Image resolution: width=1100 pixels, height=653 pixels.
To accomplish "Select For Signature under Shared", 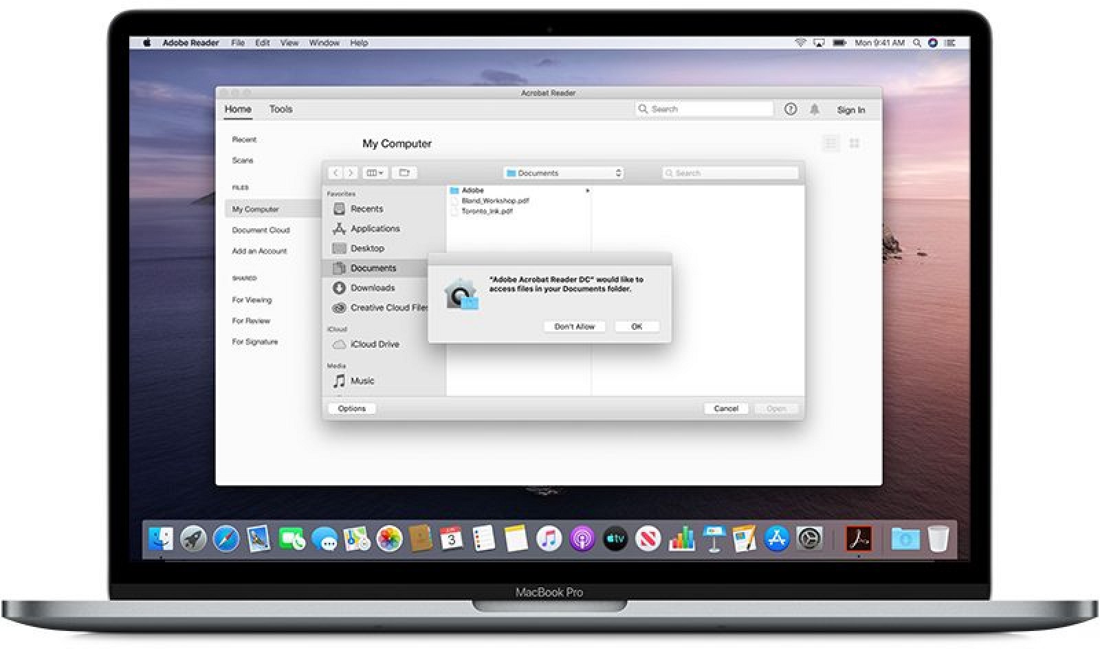I will tap(255, 342).
